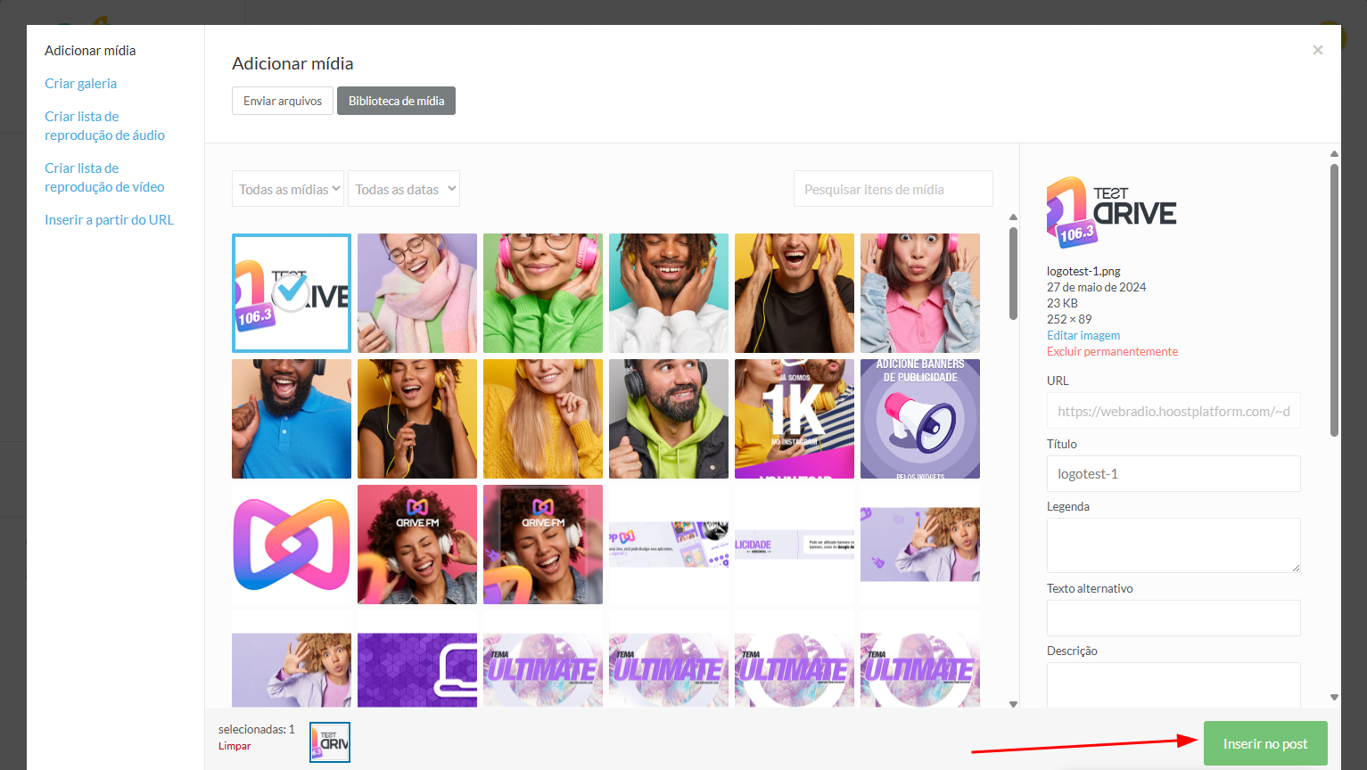Image resolution: width=1367 pixels, height=770 pixels.
Task: Select bearded man in blue polo thumbnail
Action: 292,419
